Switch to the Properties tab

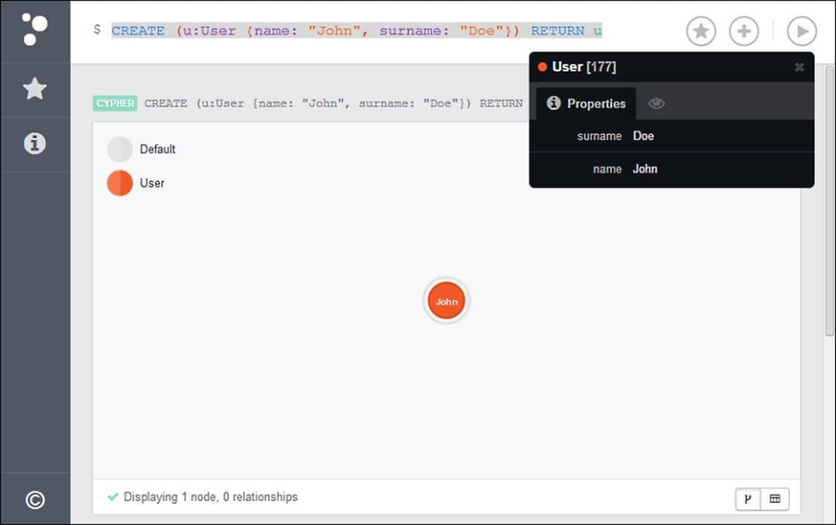coord(586,104)
